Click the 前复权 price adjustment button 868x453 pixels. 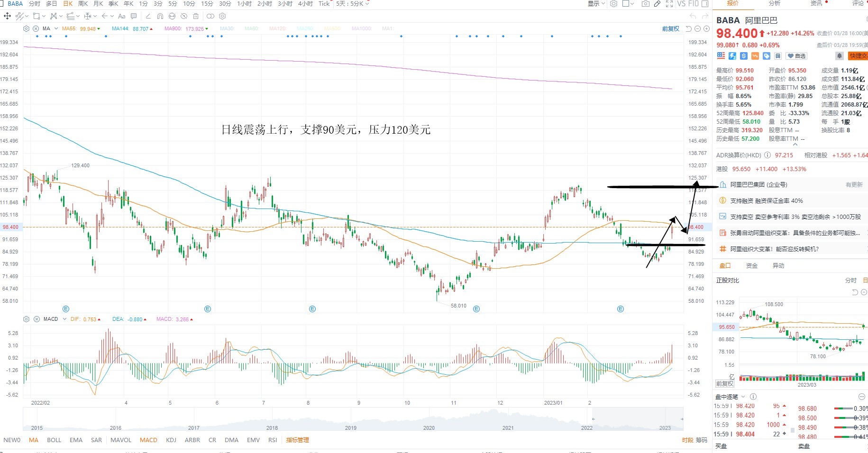(x=670, y=29)
